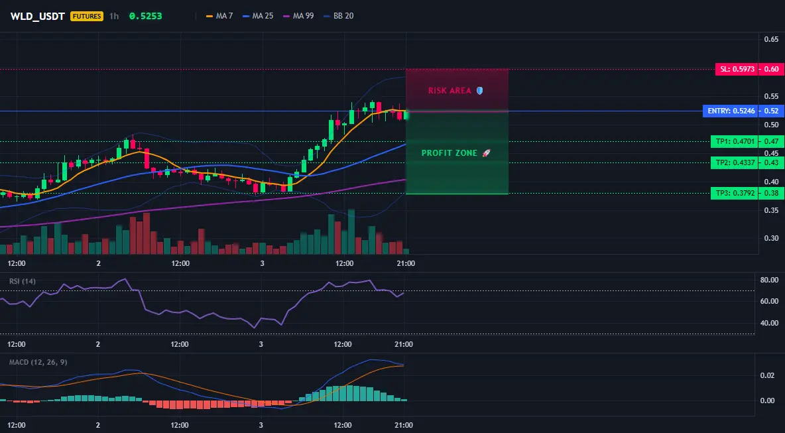Screen dimensions: 785x433
Task: Toggle the BB 20 legend item
Action: click(x=338, y=16)
